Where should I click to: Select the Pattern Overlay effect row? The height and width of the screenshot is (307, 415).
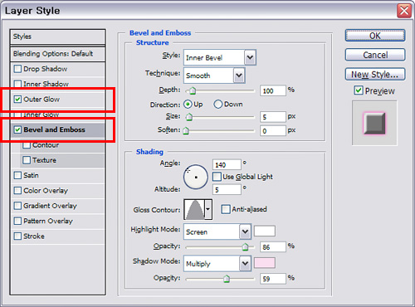click(57, 221)
